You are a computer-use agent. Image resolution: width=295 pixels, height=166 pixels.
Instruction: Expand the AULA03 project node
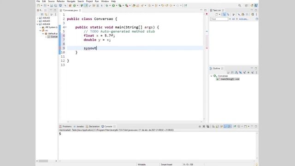(x=37, y=21)
